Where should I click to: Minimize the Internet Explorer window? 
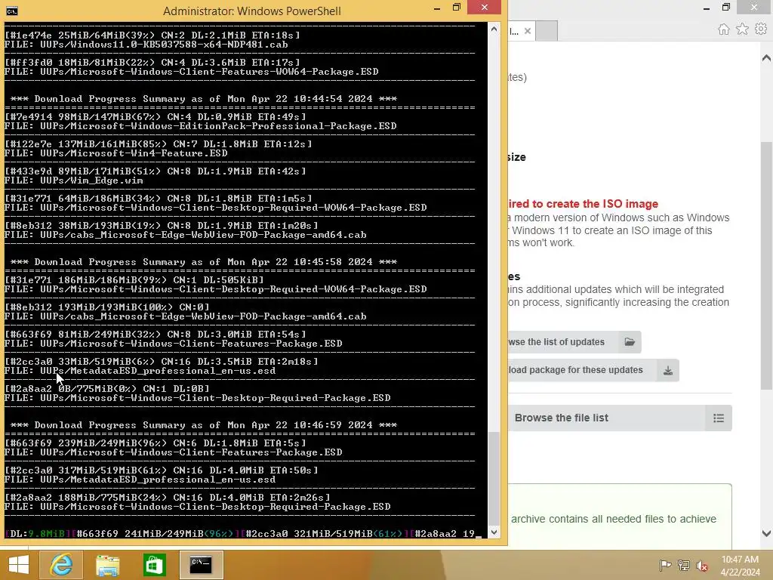click(707, 8)
